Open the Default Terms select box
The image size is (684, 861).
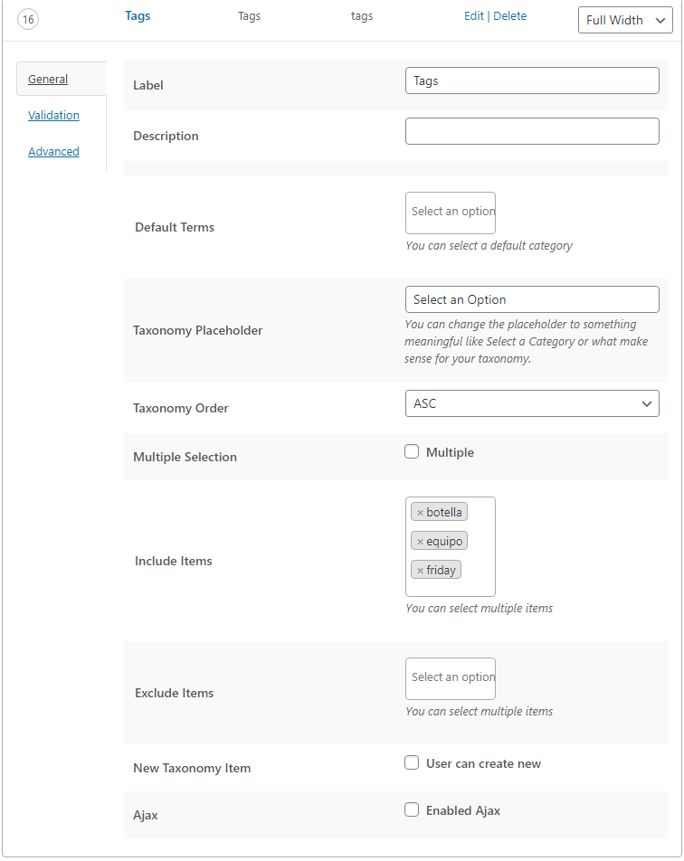(451, 213)
